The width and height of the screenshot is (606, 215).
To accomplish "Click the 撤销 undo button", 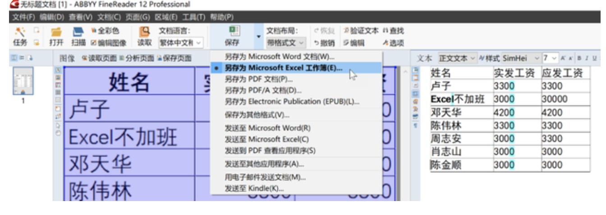I will pos(324,43).
